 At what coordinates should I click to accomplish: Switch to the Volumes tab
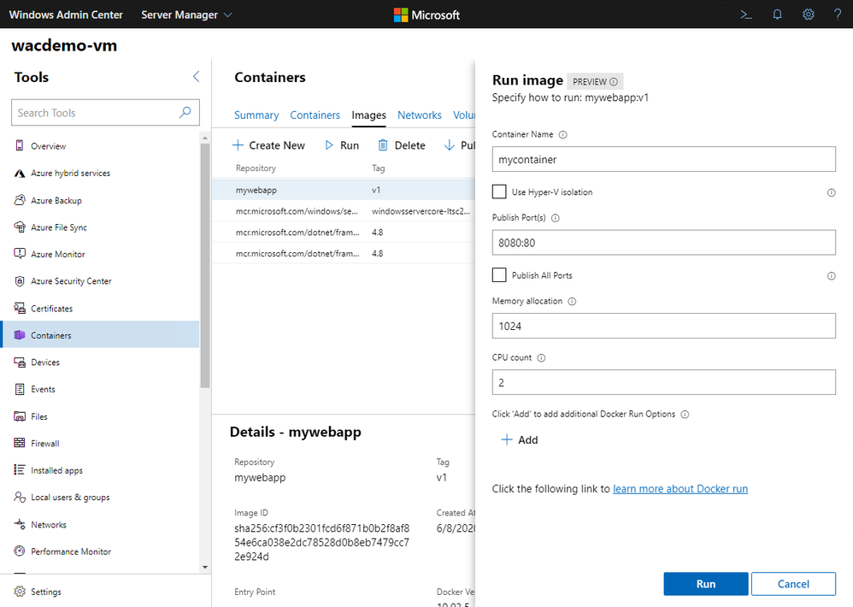point(464,115)
